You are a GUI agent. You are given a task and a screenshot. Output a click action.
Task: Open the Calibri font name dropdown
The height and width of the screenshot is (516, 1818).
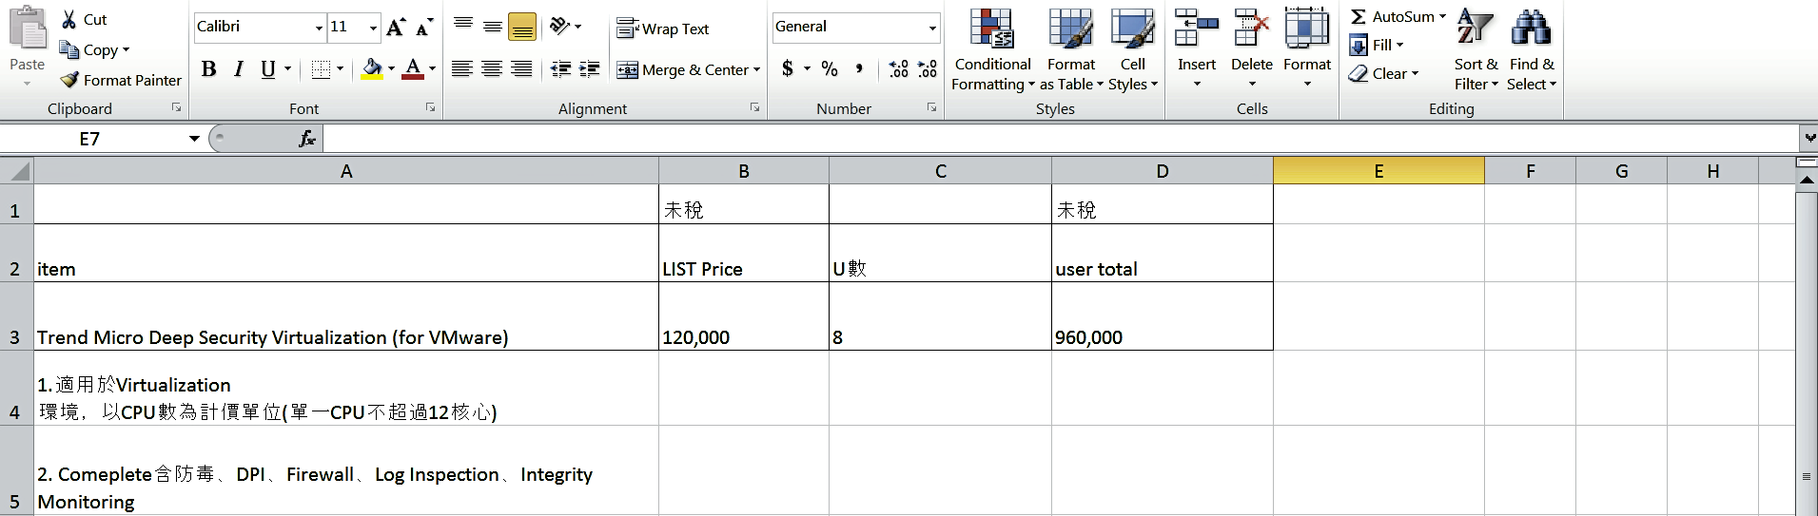(319, 28)
